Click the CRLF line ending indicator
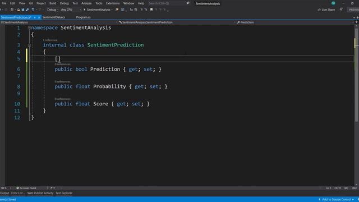The width and height of the screenshot is (359, 202). [x=355, y=188]
